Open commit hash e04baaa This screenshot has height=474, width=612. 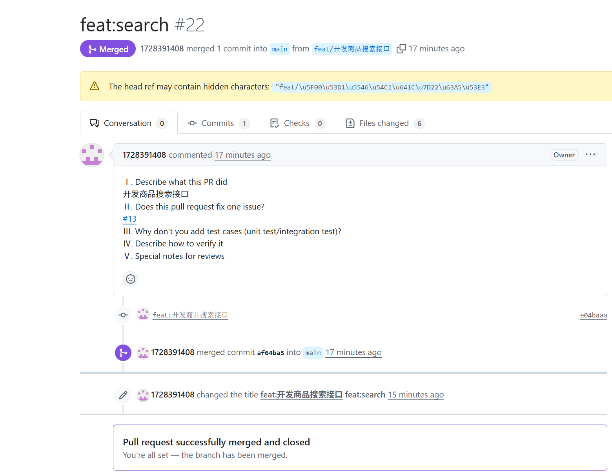click(x=594, y=315)
